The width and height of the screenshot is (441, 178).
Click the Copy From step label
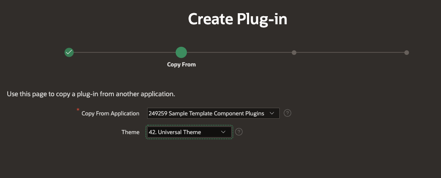click(x=181, y=65)
